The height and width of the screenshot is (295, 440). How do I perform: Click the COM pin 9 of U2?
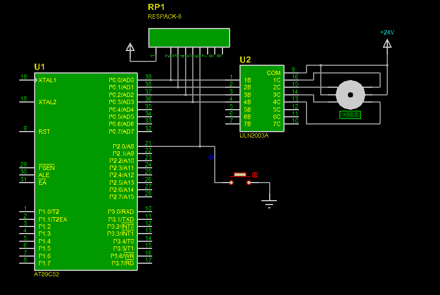[x=292, y=72]
